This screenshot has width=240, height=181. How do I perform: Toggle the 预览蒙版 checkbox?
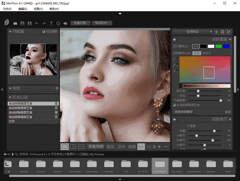tap(44, 31)
